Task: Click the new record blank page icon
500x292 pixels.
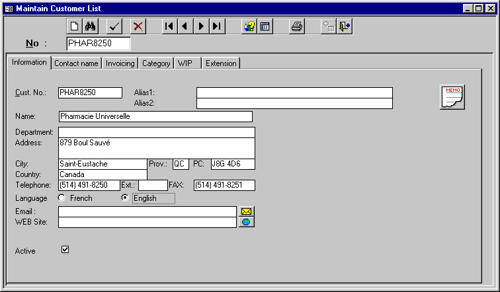Action: pyautogui.click(x=75, y=26)
